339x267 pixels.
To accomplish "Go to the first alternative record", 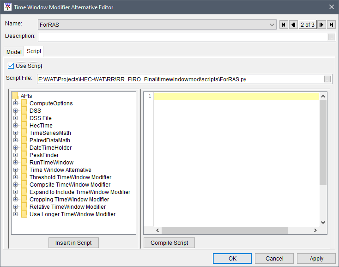I will tap(284, 24).
